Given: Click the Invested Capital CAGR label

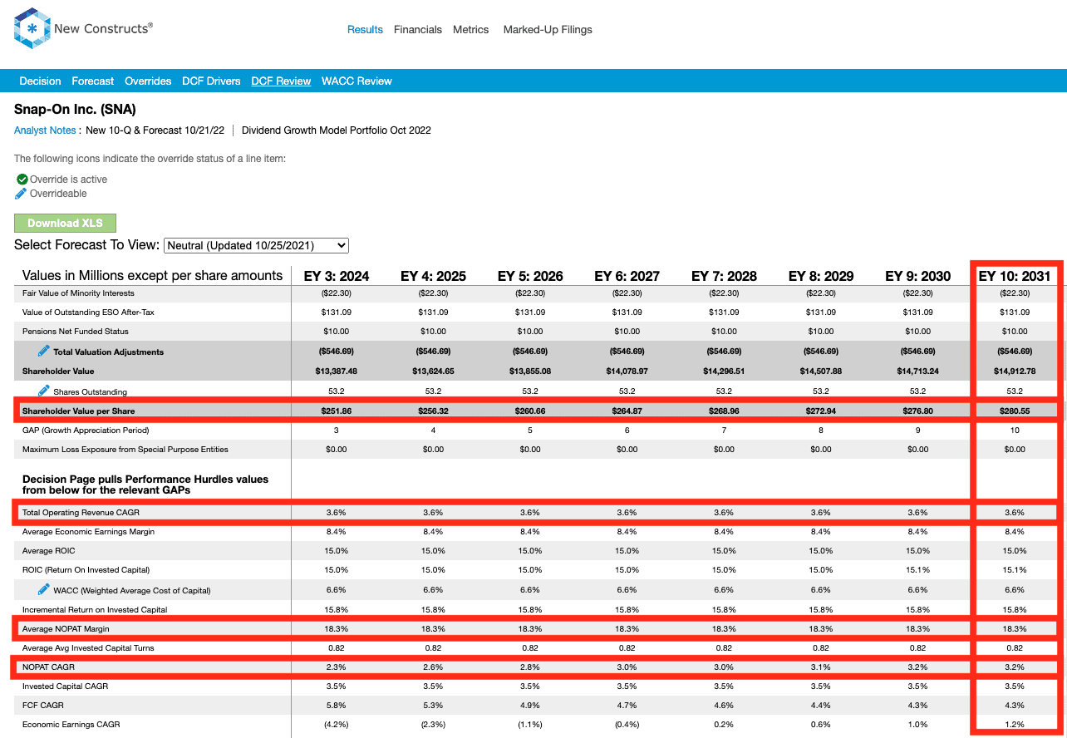Looking at the screenshot, I should click(x=66, y=686).
